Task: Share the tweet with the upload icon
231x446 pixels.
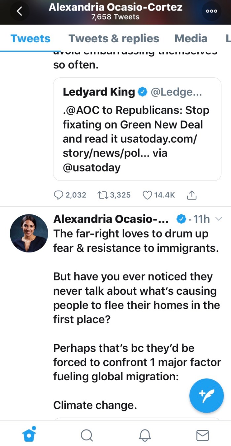Action: pyautogui.click(x=192, y=195)
